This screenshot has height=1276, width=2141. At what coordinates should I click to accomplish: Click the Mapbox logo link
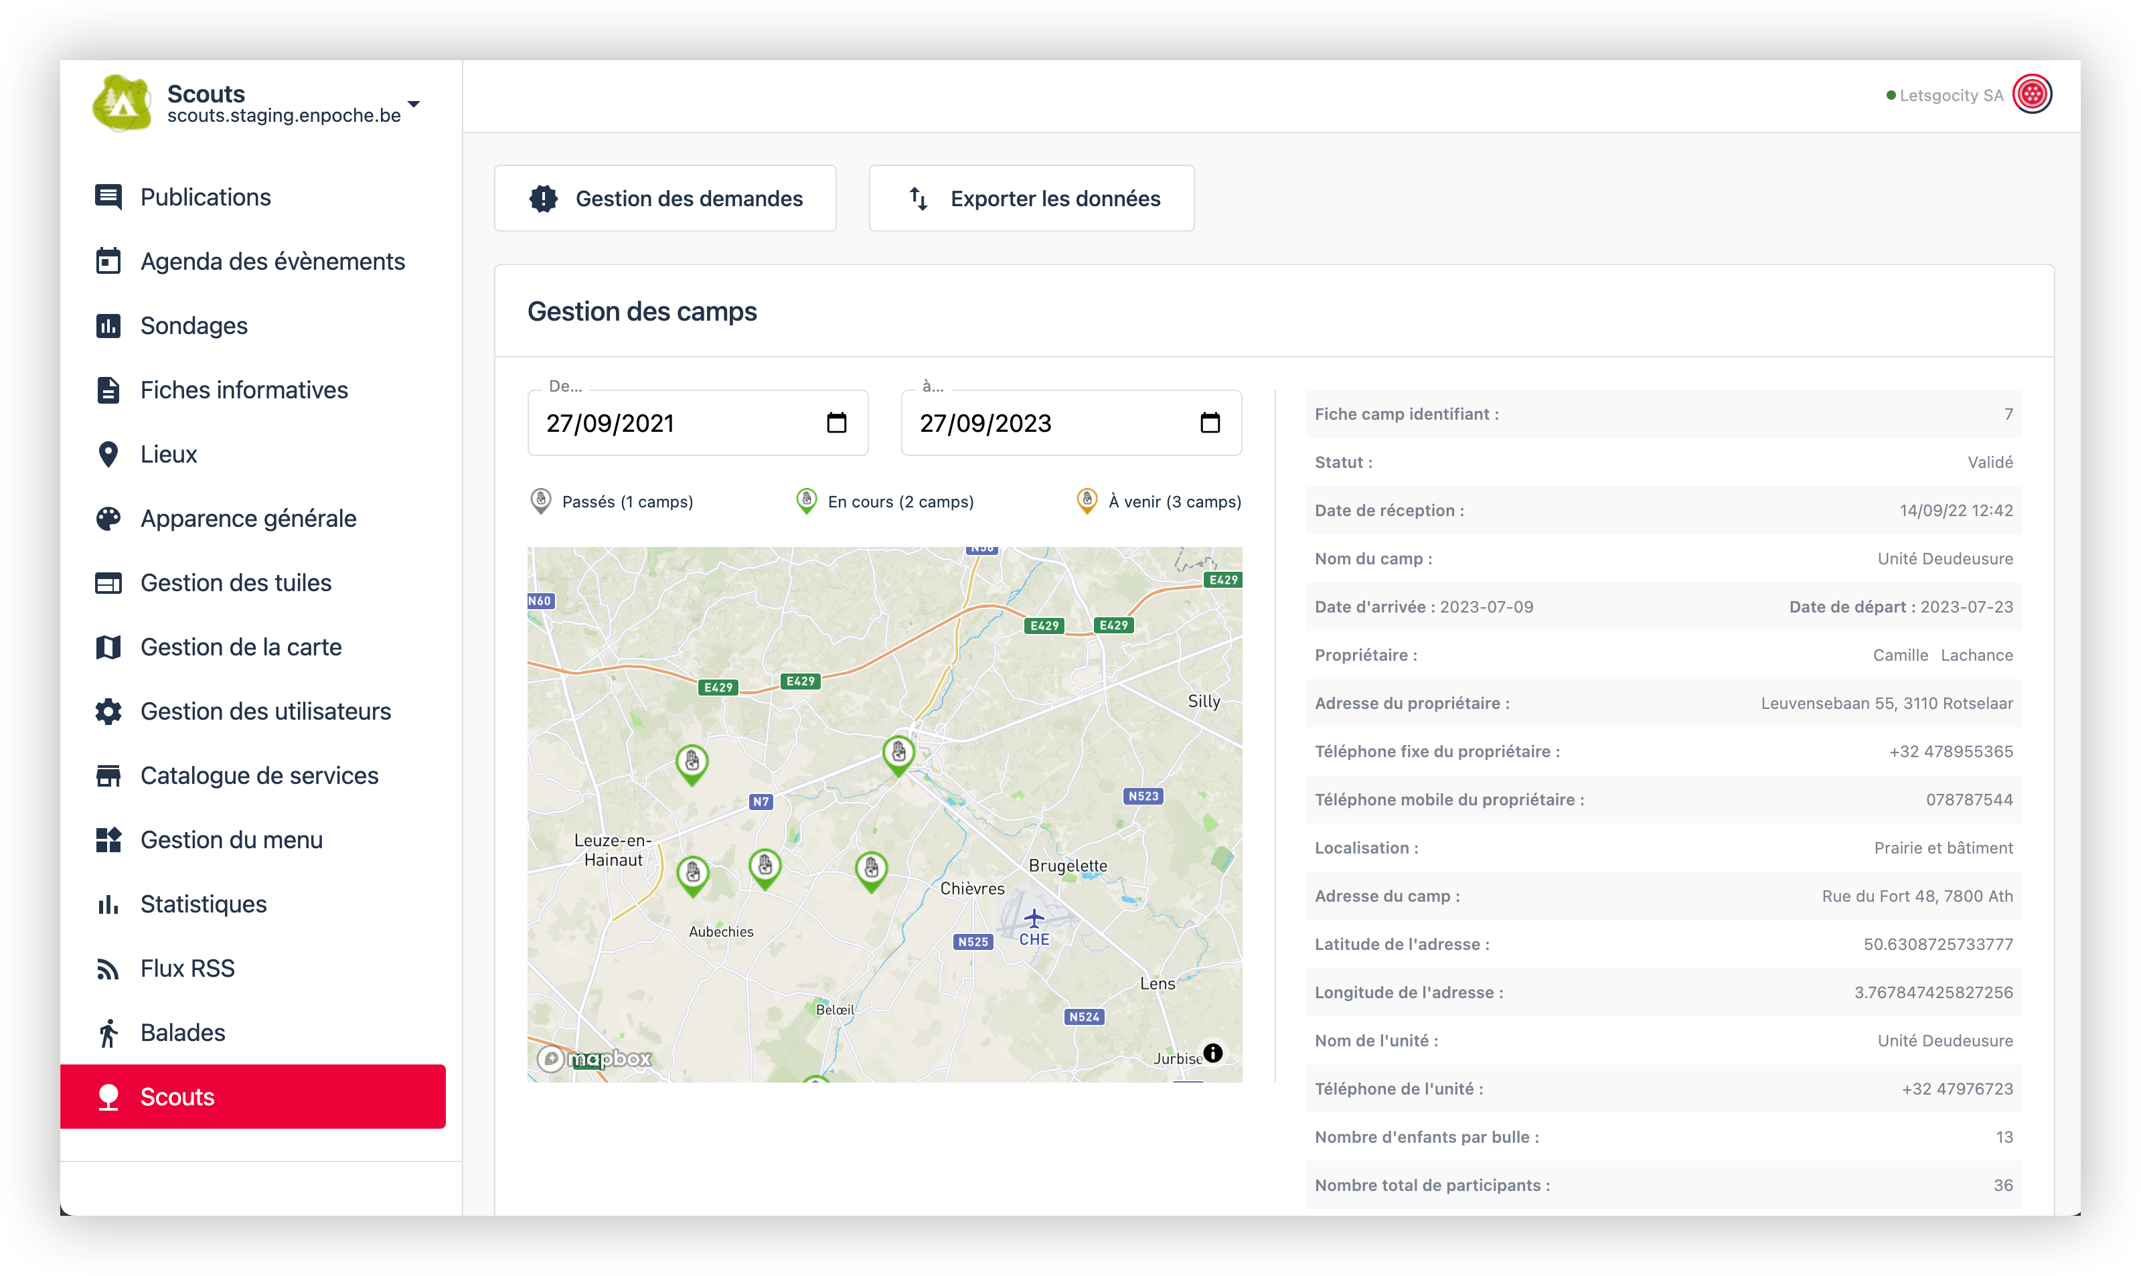pos(595,1058)
